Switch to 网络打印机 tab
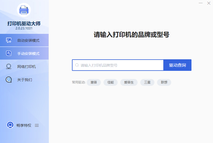213x143 pixels. click(x=27, y=67)
